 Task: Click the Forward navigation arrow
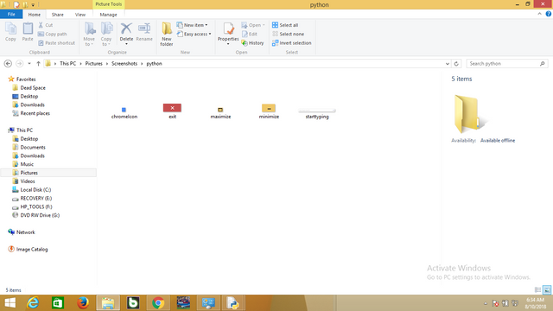point(19,63)
